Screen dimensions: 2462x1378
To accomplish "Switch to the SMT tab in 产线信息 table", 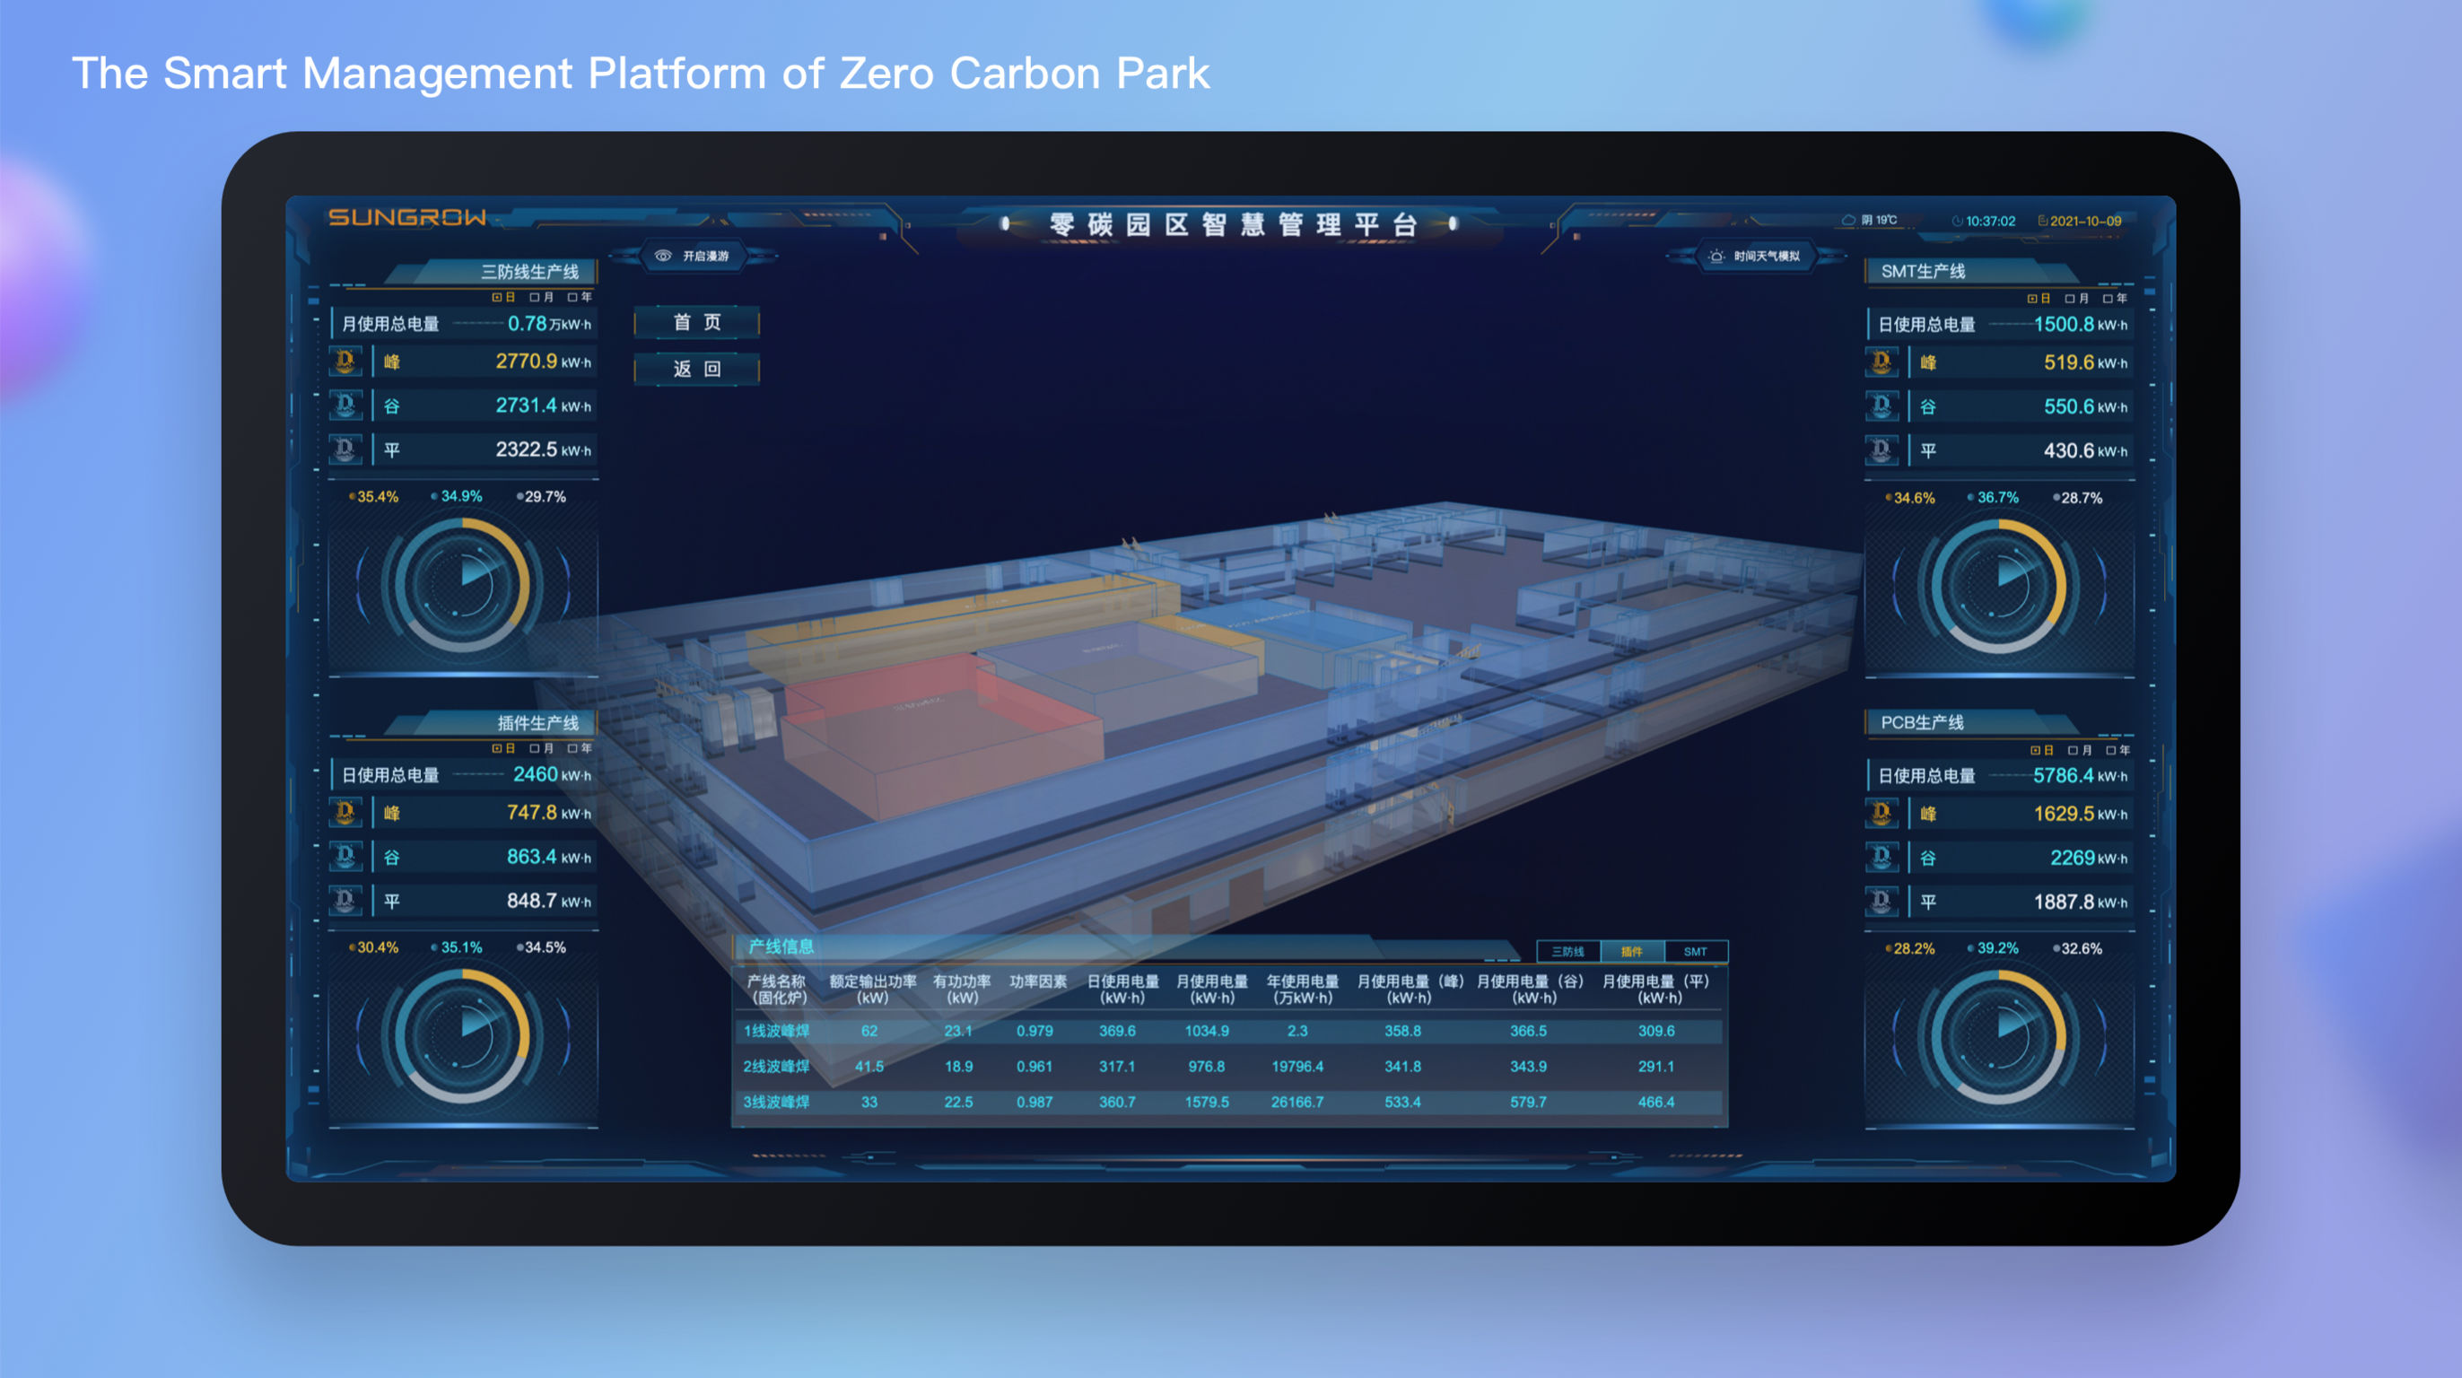I will (x=1694, y=951).
